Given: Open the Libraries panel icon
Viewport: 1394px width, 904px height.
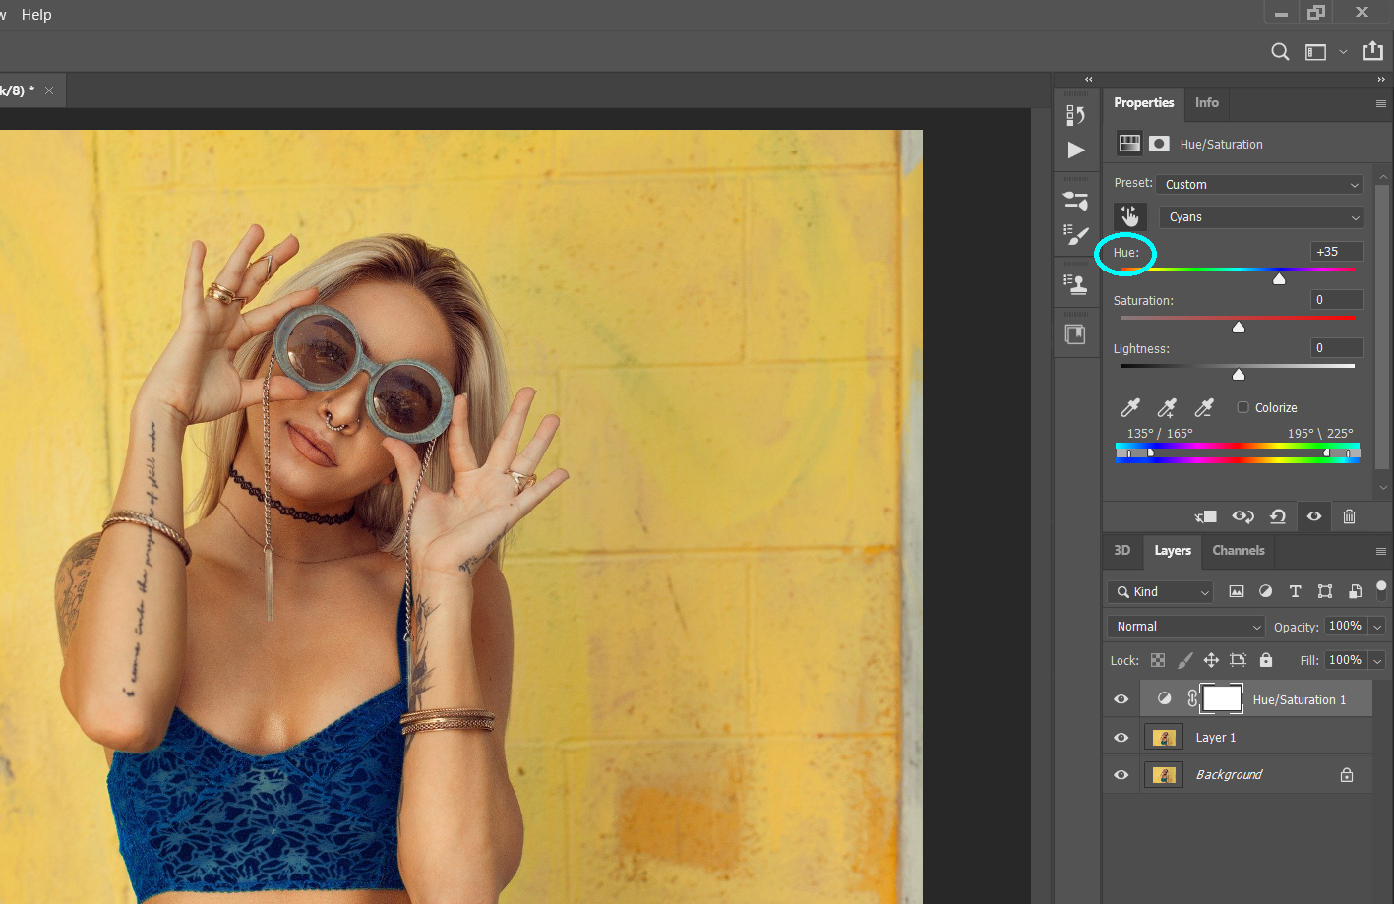Looking at the screenshot, I should pyautogui.click(x=1075, y=334).
